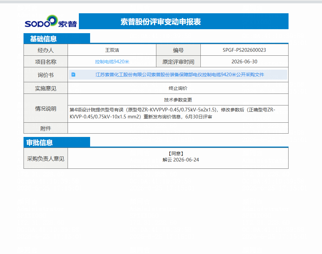322x254 pixels.
Task: Click the file icon beside the 询价书 attachment
Action: [x=73, y=75]
